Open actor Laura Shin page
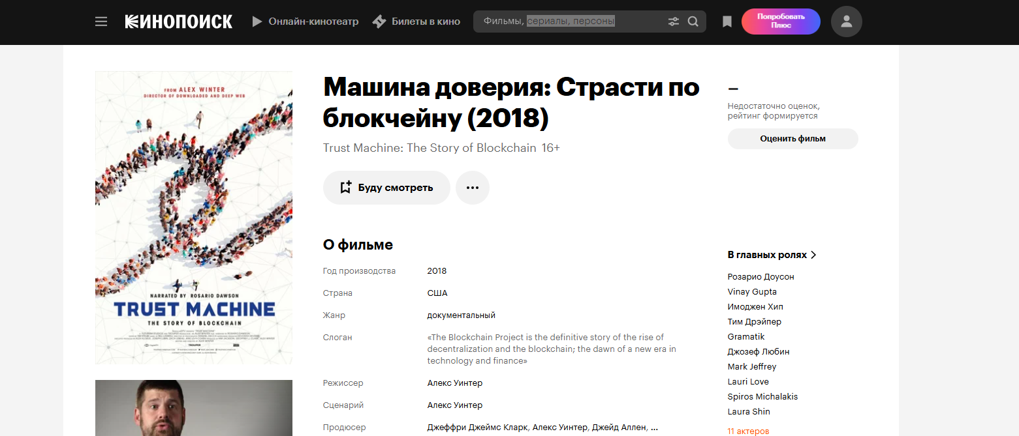 click(749, 412)
